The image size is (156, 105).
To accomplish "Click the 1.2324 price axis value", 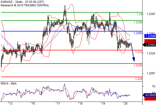I will pyautogui.click(x=151, y=53).
